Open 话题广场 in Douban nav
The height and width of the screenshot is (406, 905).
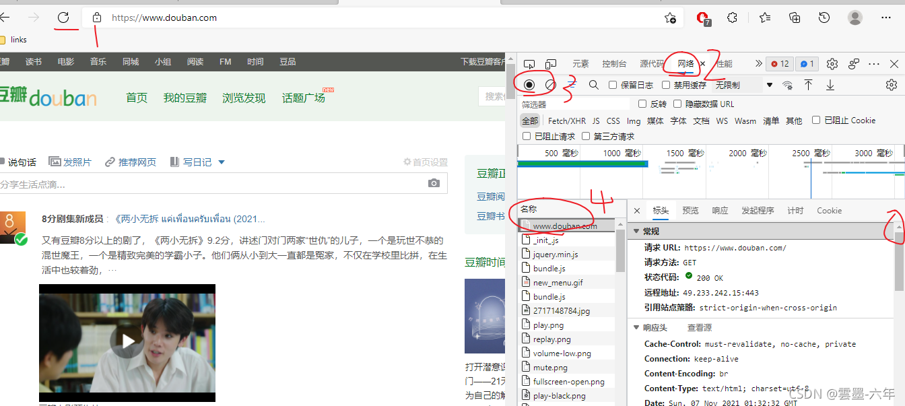[x=303, y=98]
